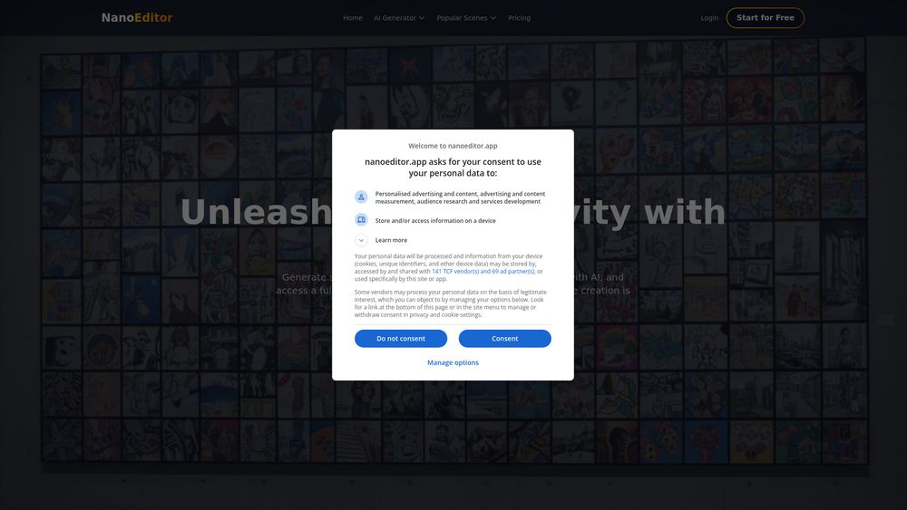Click the device storage icon
Screen dimensions: 907x510
pos(361,220)
